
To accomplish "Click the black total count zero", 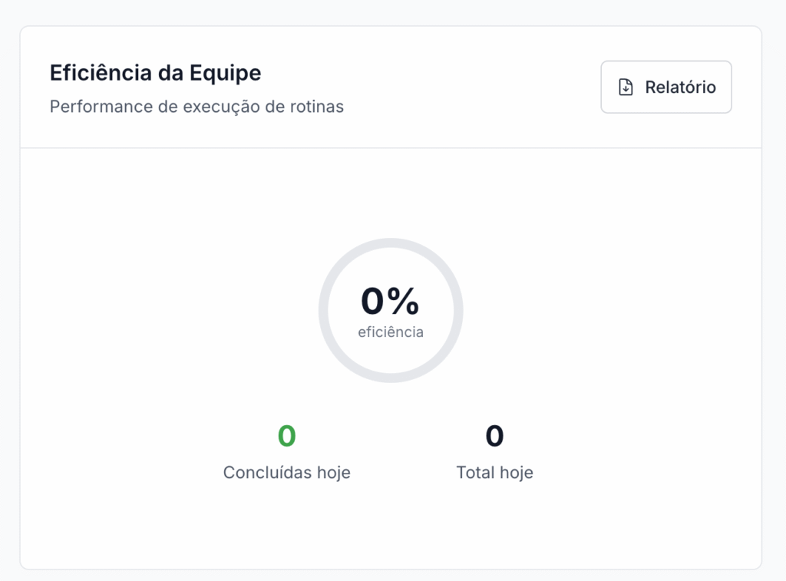I will pyautogui.click(x=494, y=436).
